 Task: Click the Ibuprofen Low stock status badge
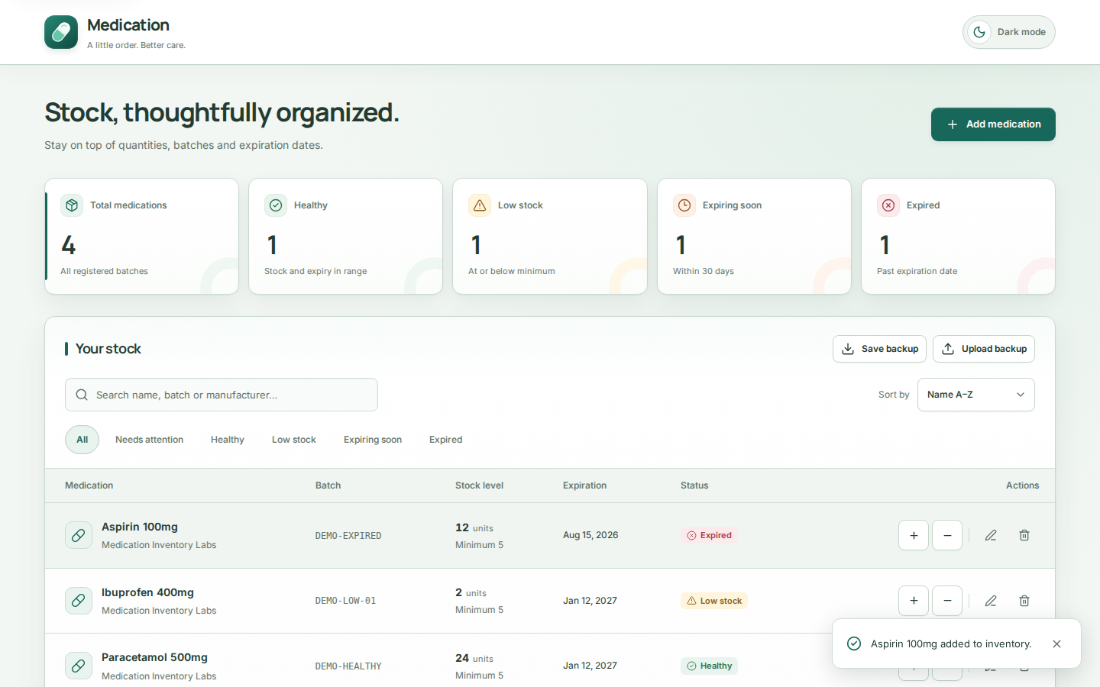714,601
